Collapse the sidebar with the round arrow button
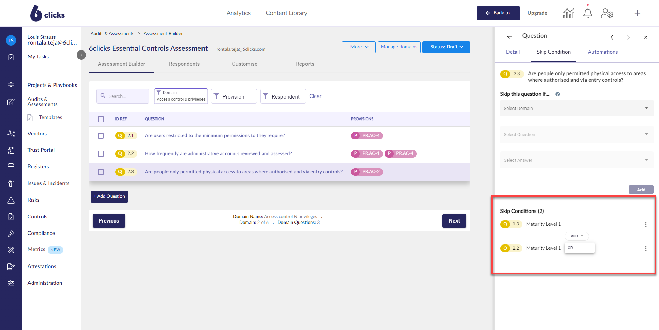Screen dimensions: 659x330 [81, 55]
